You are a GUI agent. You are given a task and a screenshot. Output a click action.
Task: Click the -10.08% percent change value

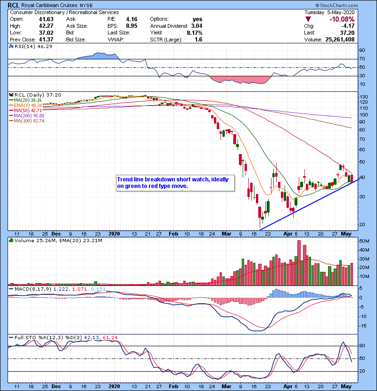tap(342, 19)
